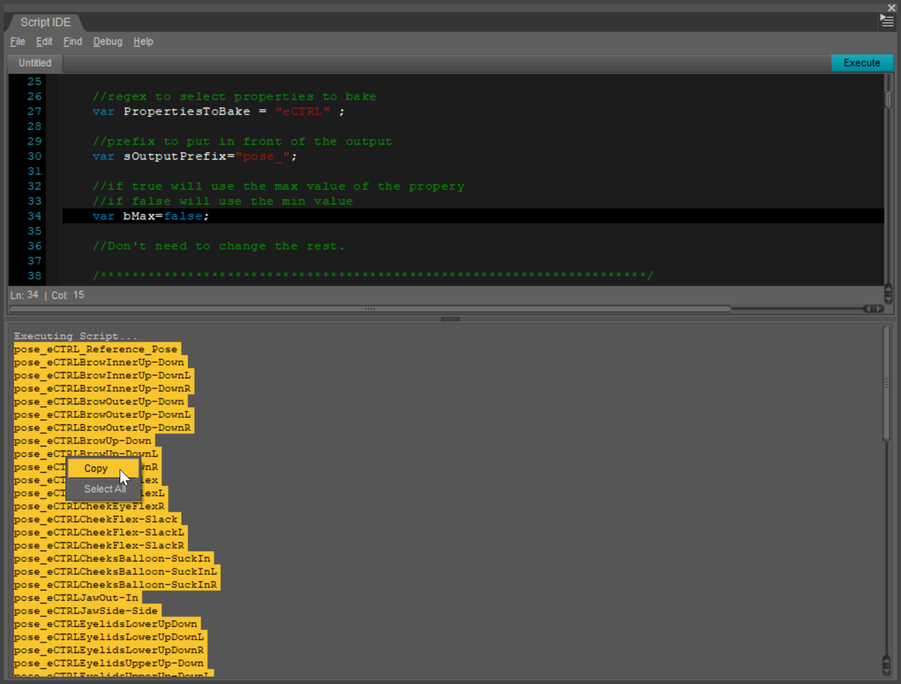Screen dimensions: 901x684
Task: Open the pane options menu icon
Action: (887, 21)
